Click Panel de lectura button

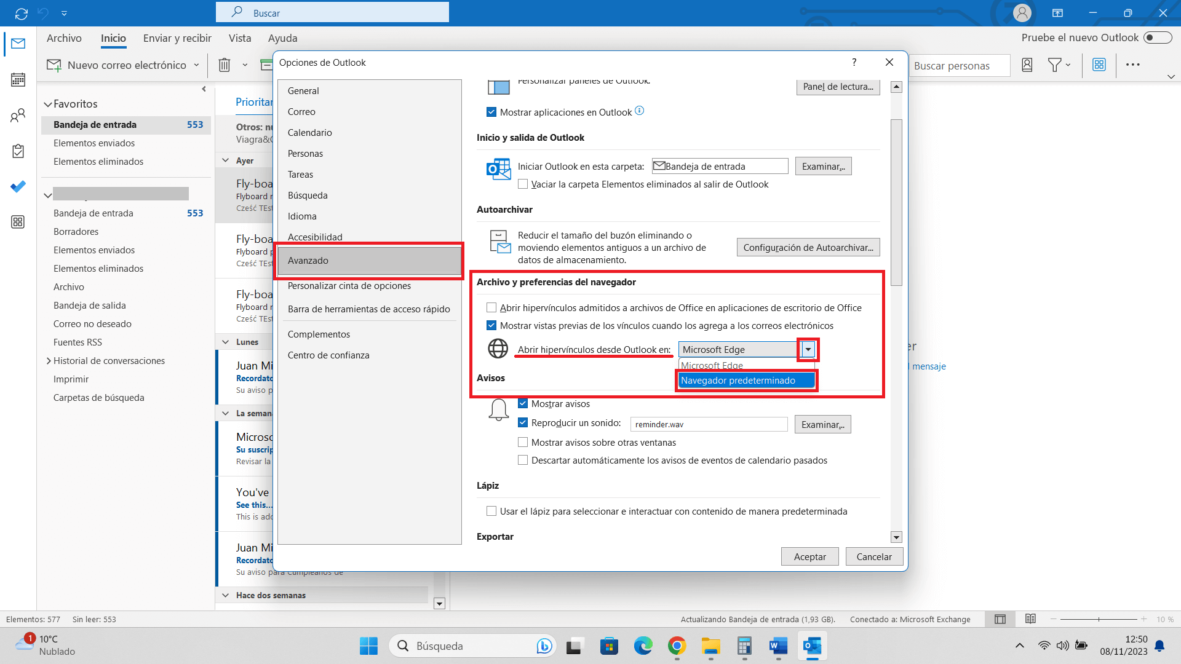tap(838, 87)
